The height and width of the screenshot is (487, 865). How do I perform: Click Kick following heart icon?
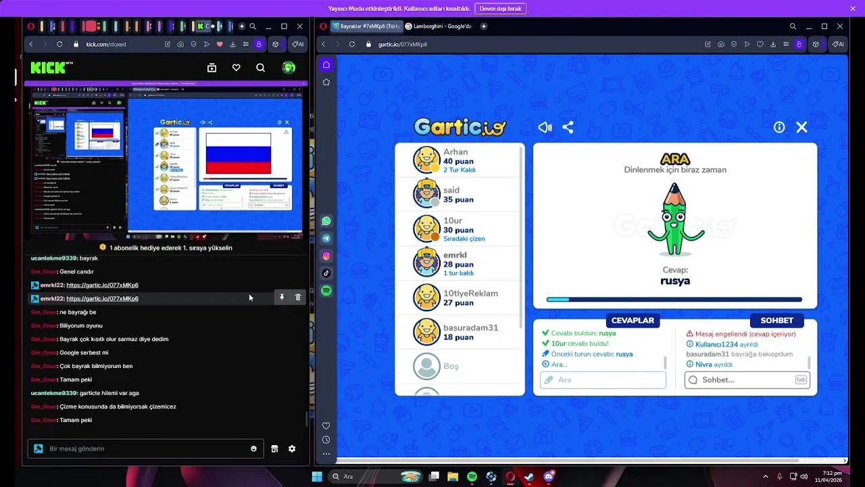[x=236, y=68]
